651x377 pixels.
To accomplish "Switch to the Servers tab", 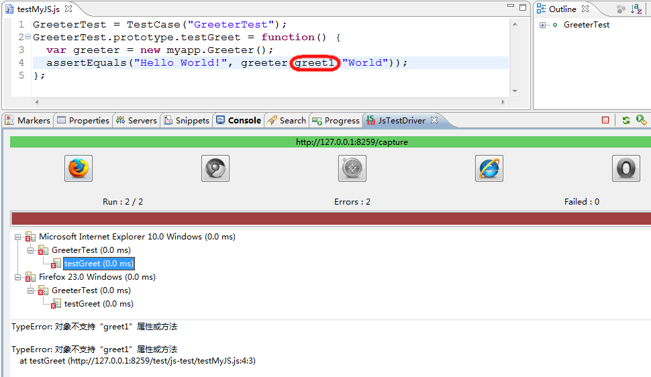I will 136,120.
